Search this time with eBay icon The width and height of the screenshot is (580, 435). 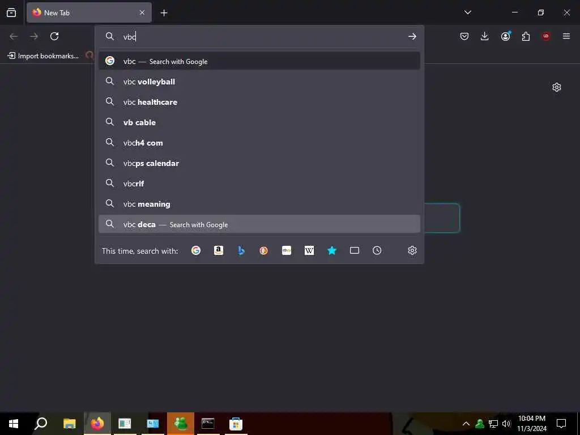[286, 250]
